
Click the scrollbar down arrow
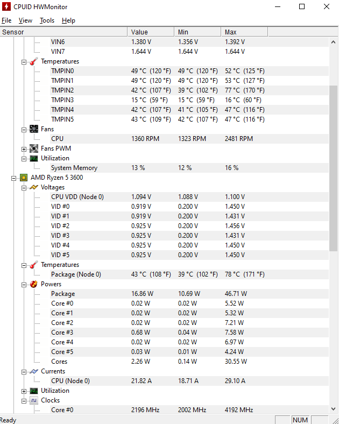(333, 409)
